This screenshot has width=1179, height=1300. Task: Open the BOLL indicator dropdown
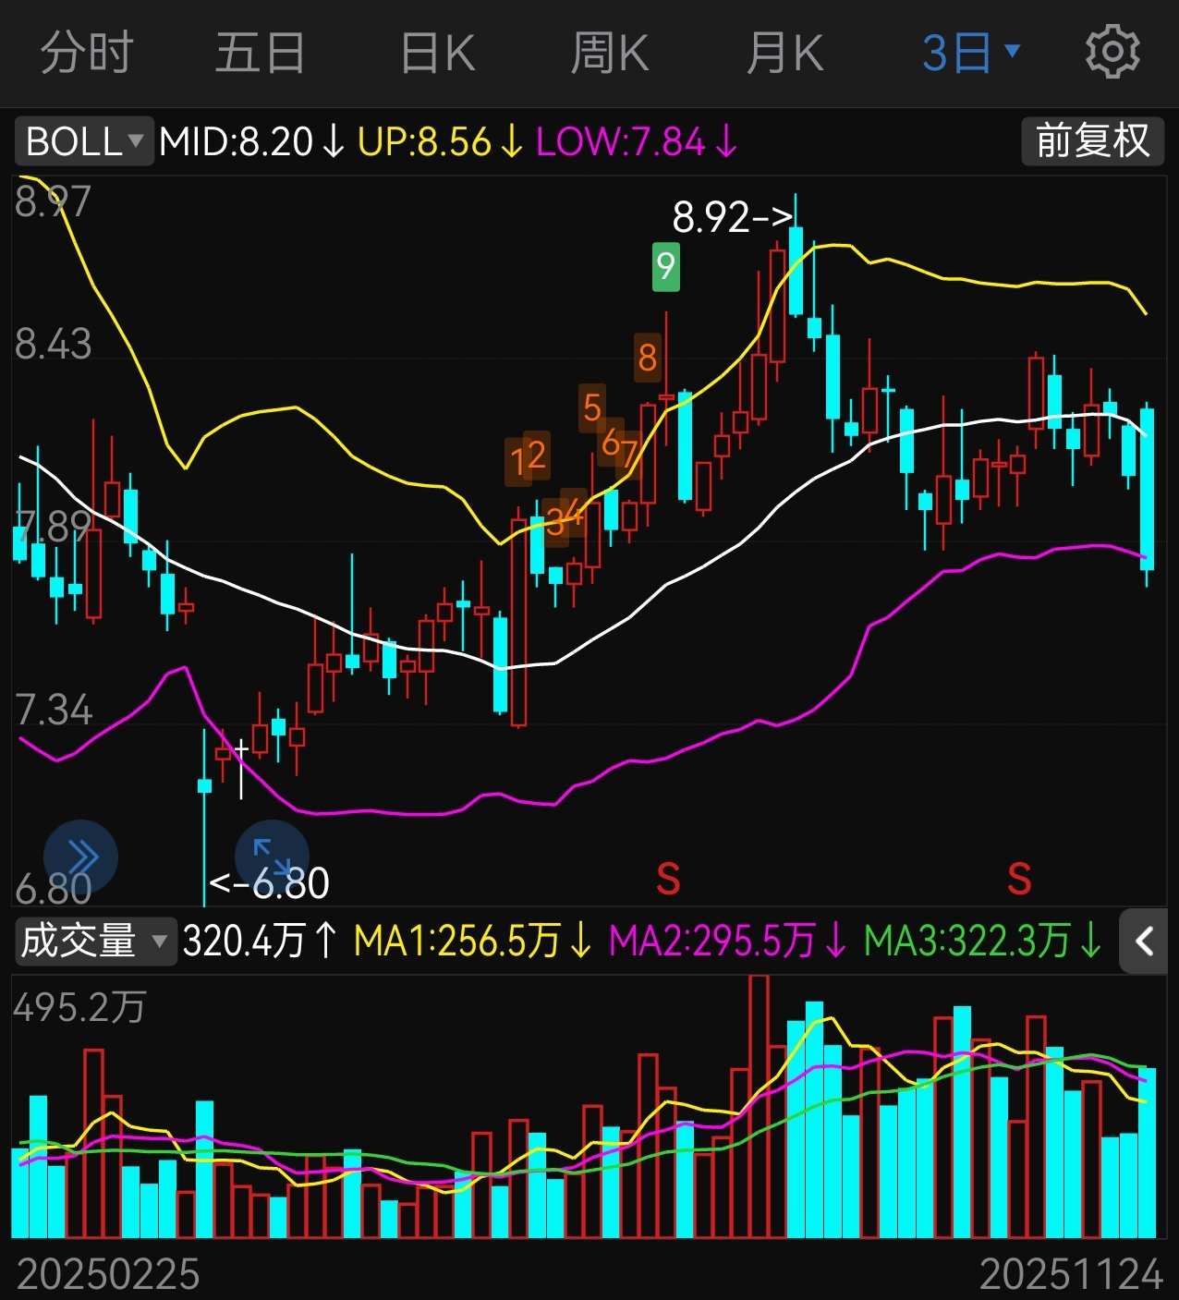coord(84,141)
